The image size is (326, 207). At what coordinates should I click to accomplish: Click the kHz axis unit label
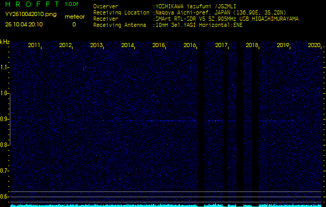pyautogui.click(x=5, y=42)
